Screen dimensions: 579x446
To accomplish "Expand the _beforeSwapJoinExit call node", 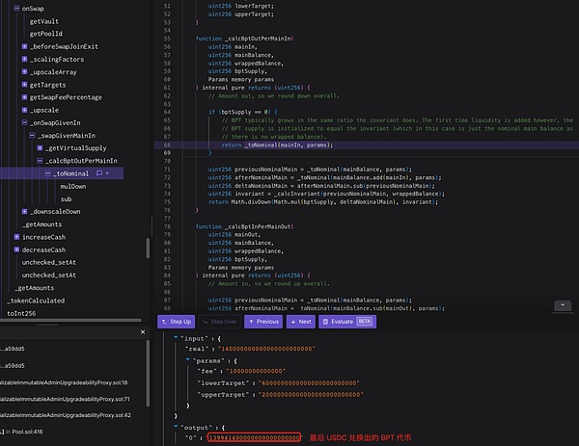I will tap(25, 47).
